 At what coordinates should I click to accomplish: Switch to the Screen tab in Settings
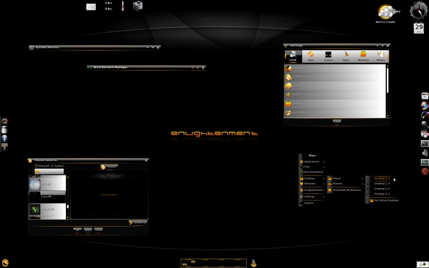point(328,56)
